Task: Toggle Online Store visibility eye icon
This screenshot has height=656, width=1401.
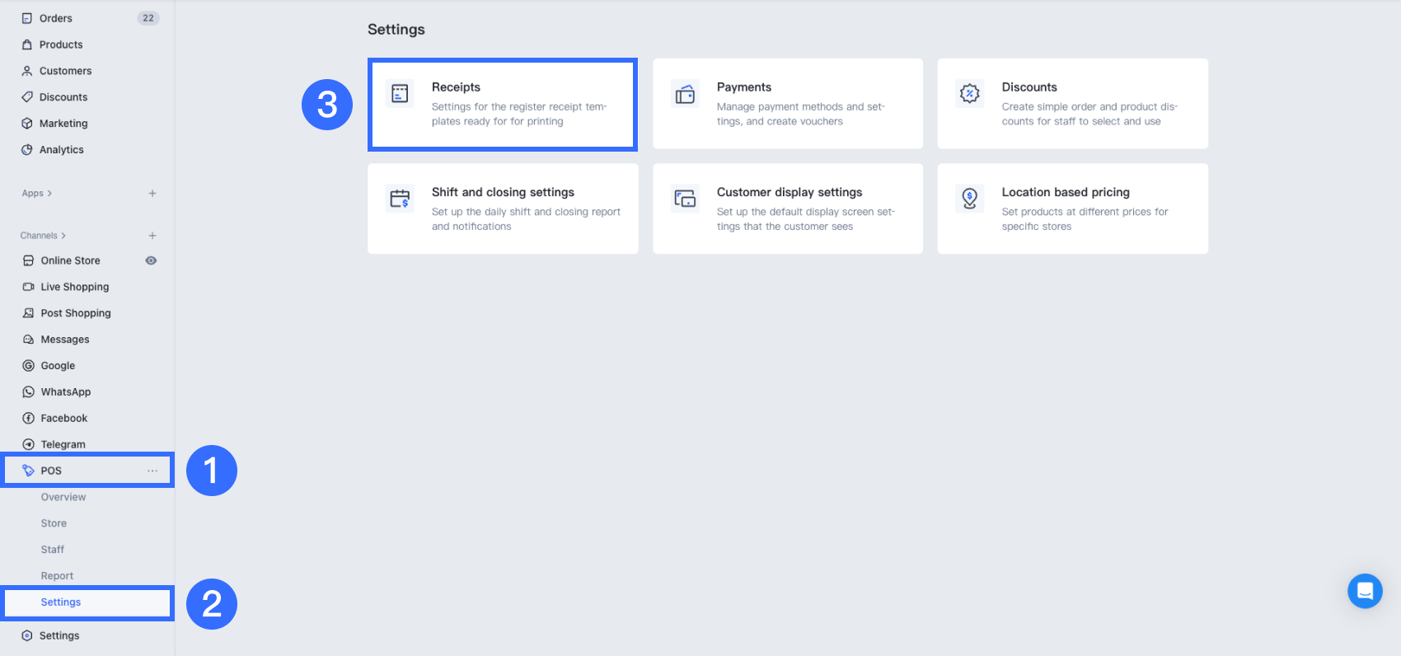Action: [x=151, y=260]
